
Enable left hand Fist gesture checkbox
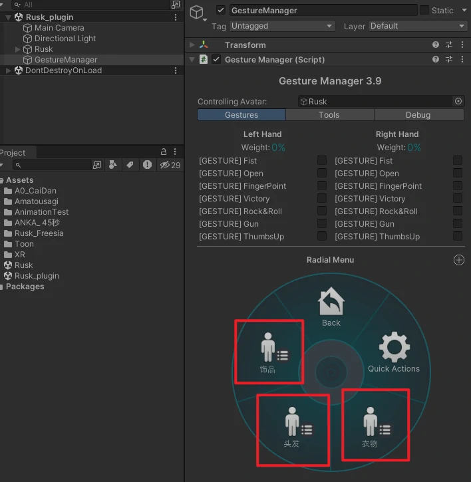322,161
